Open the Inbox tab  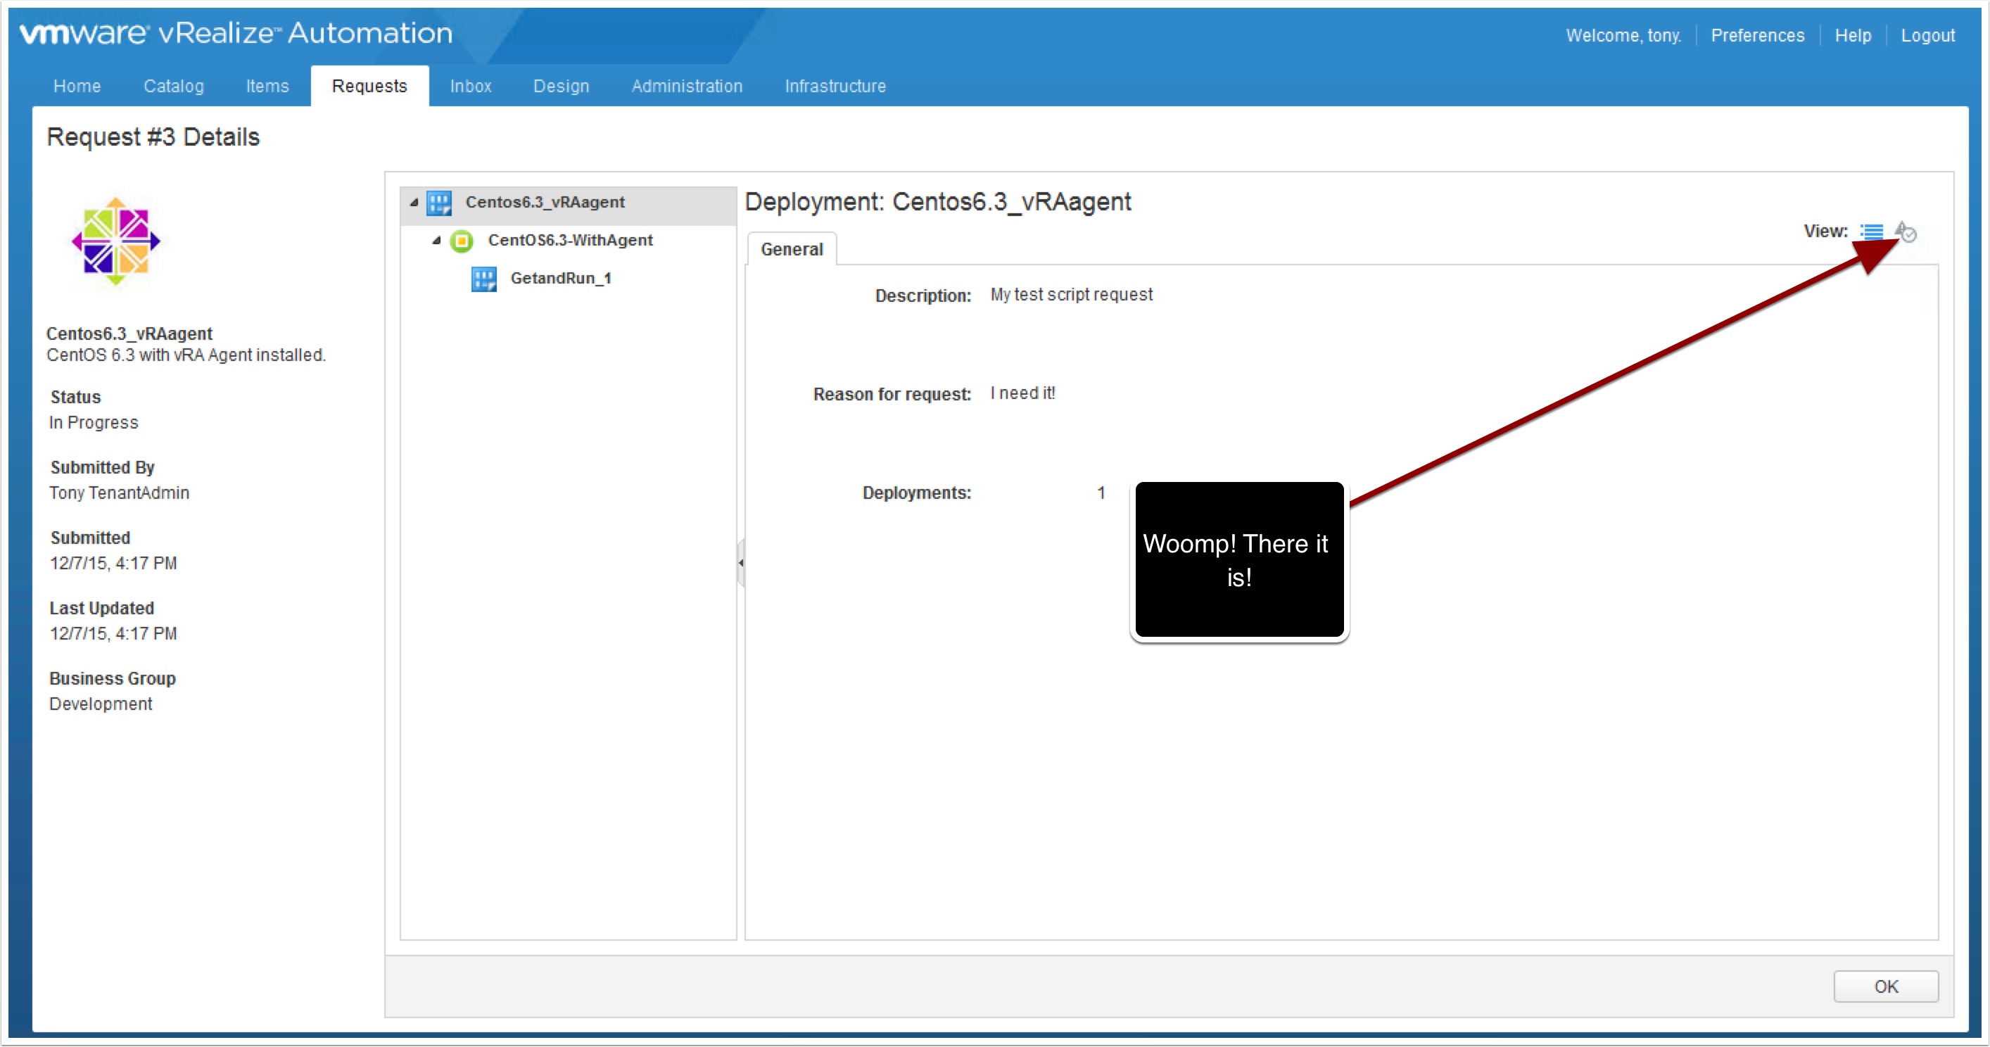pos(471,86)
